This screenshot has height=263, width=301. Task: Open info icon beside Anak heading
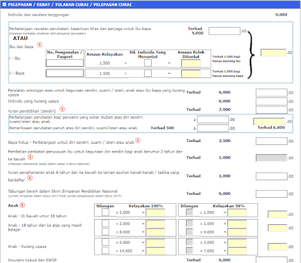pyautogui.click(x=22, y=205)
